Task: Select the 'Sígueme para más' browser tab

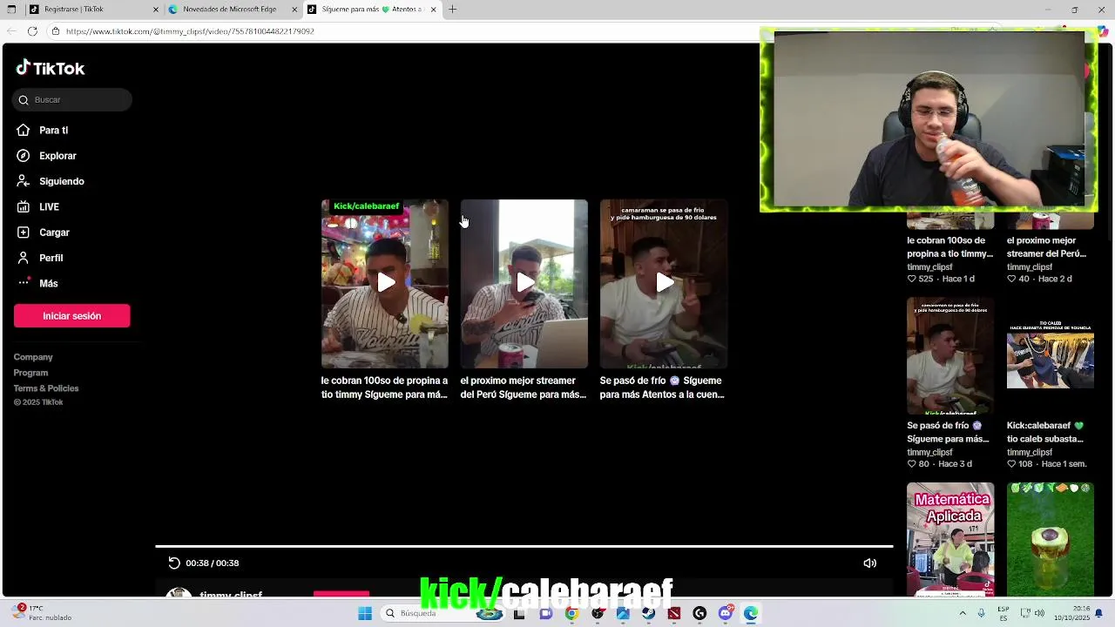Action: point(372,10)
